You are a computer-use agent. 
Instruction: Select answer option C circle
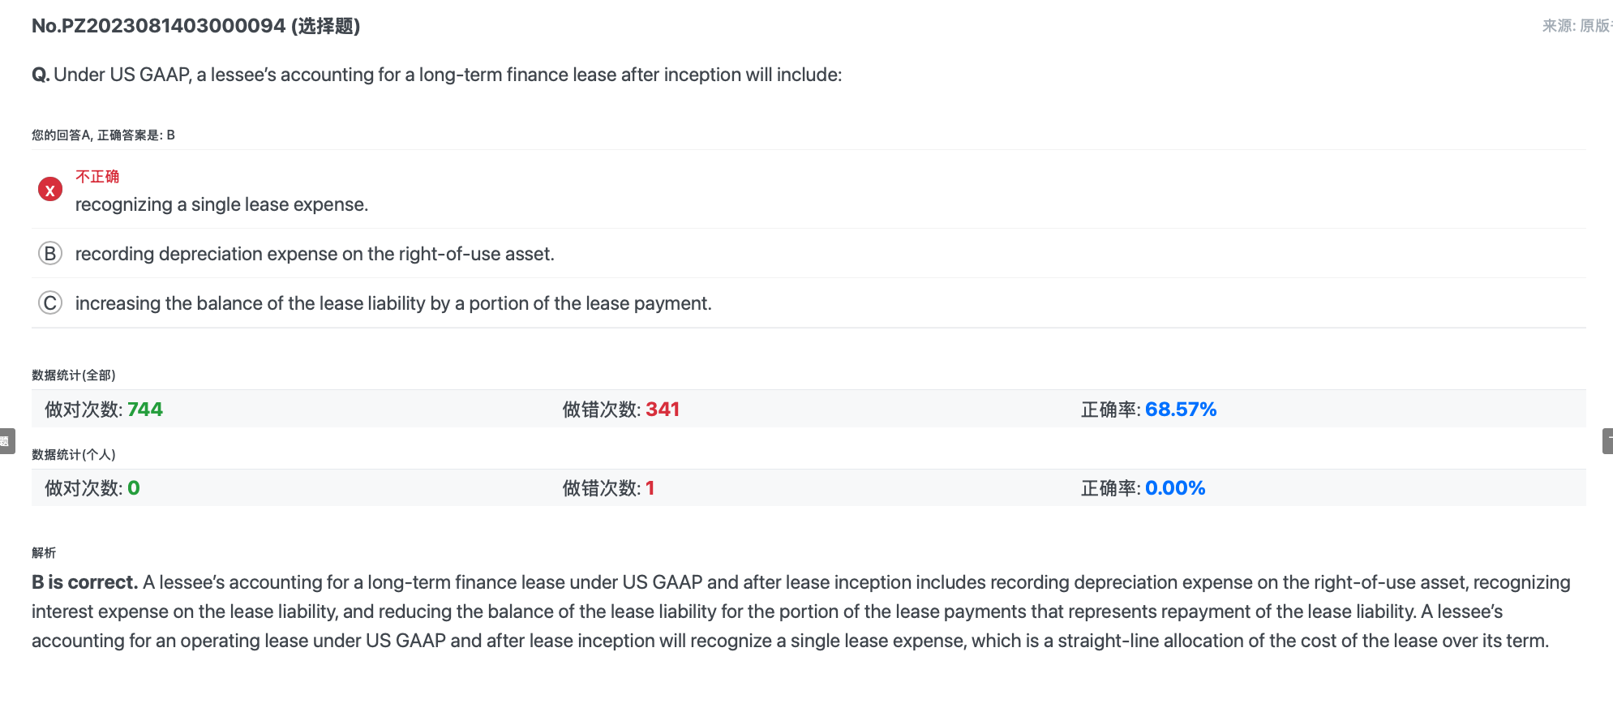50,303
